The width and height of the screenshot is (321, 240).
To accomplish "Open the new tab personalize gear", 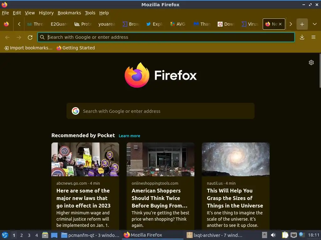I will [x=311, y=62].
